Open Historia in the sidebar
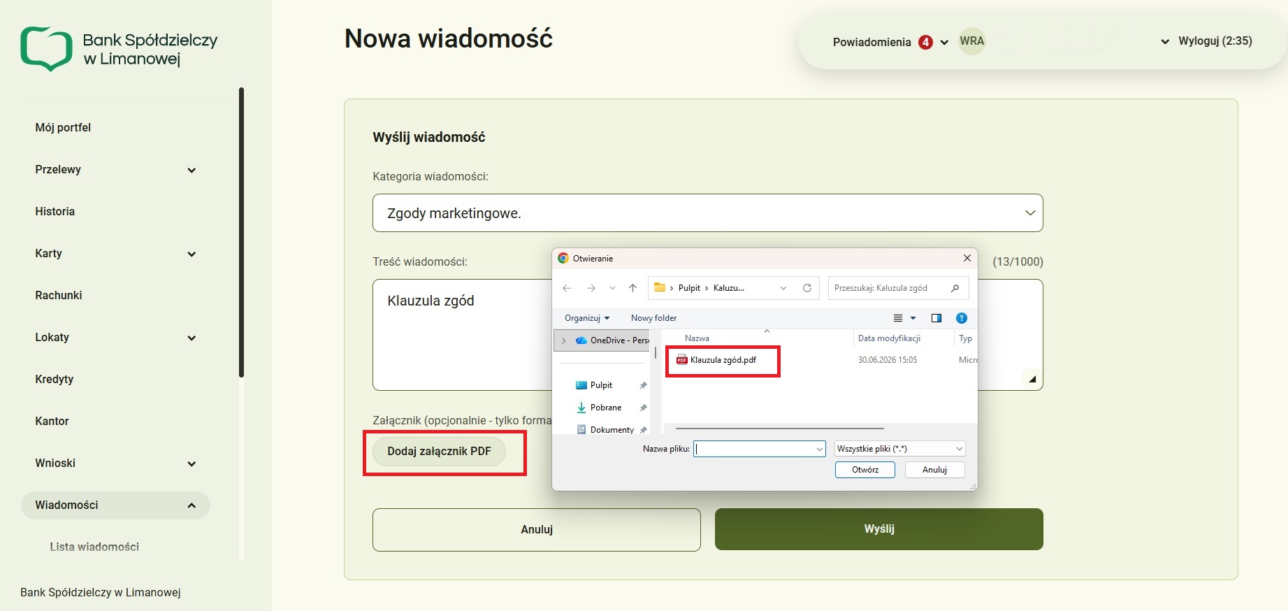 point(55,212)
